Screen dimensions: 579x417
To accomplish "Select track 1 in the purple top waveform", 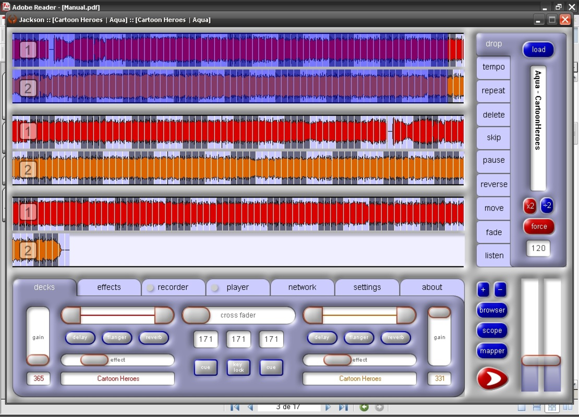I will [28, 50].
